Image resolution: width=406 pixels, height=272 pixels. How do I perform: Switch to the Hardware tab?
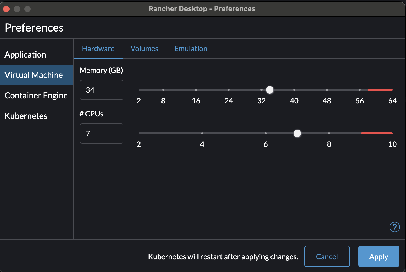(98, 49)
